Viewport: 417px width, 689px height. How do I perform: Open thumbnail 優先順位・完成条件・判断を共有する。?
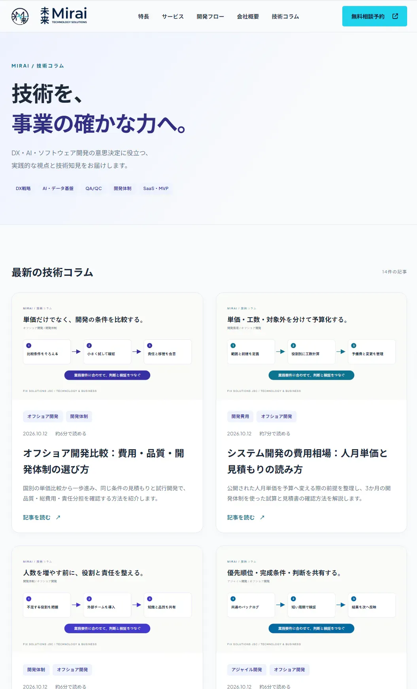[x=311, y=599]
